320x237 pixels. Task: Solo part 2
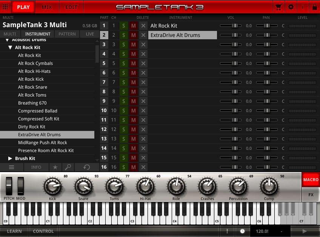(x=123, y=35)
